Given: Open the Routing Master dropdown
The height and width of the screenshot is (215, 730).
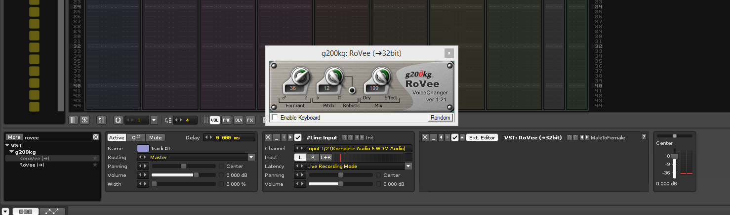Looking at the screenshot, I should point(251,157).
